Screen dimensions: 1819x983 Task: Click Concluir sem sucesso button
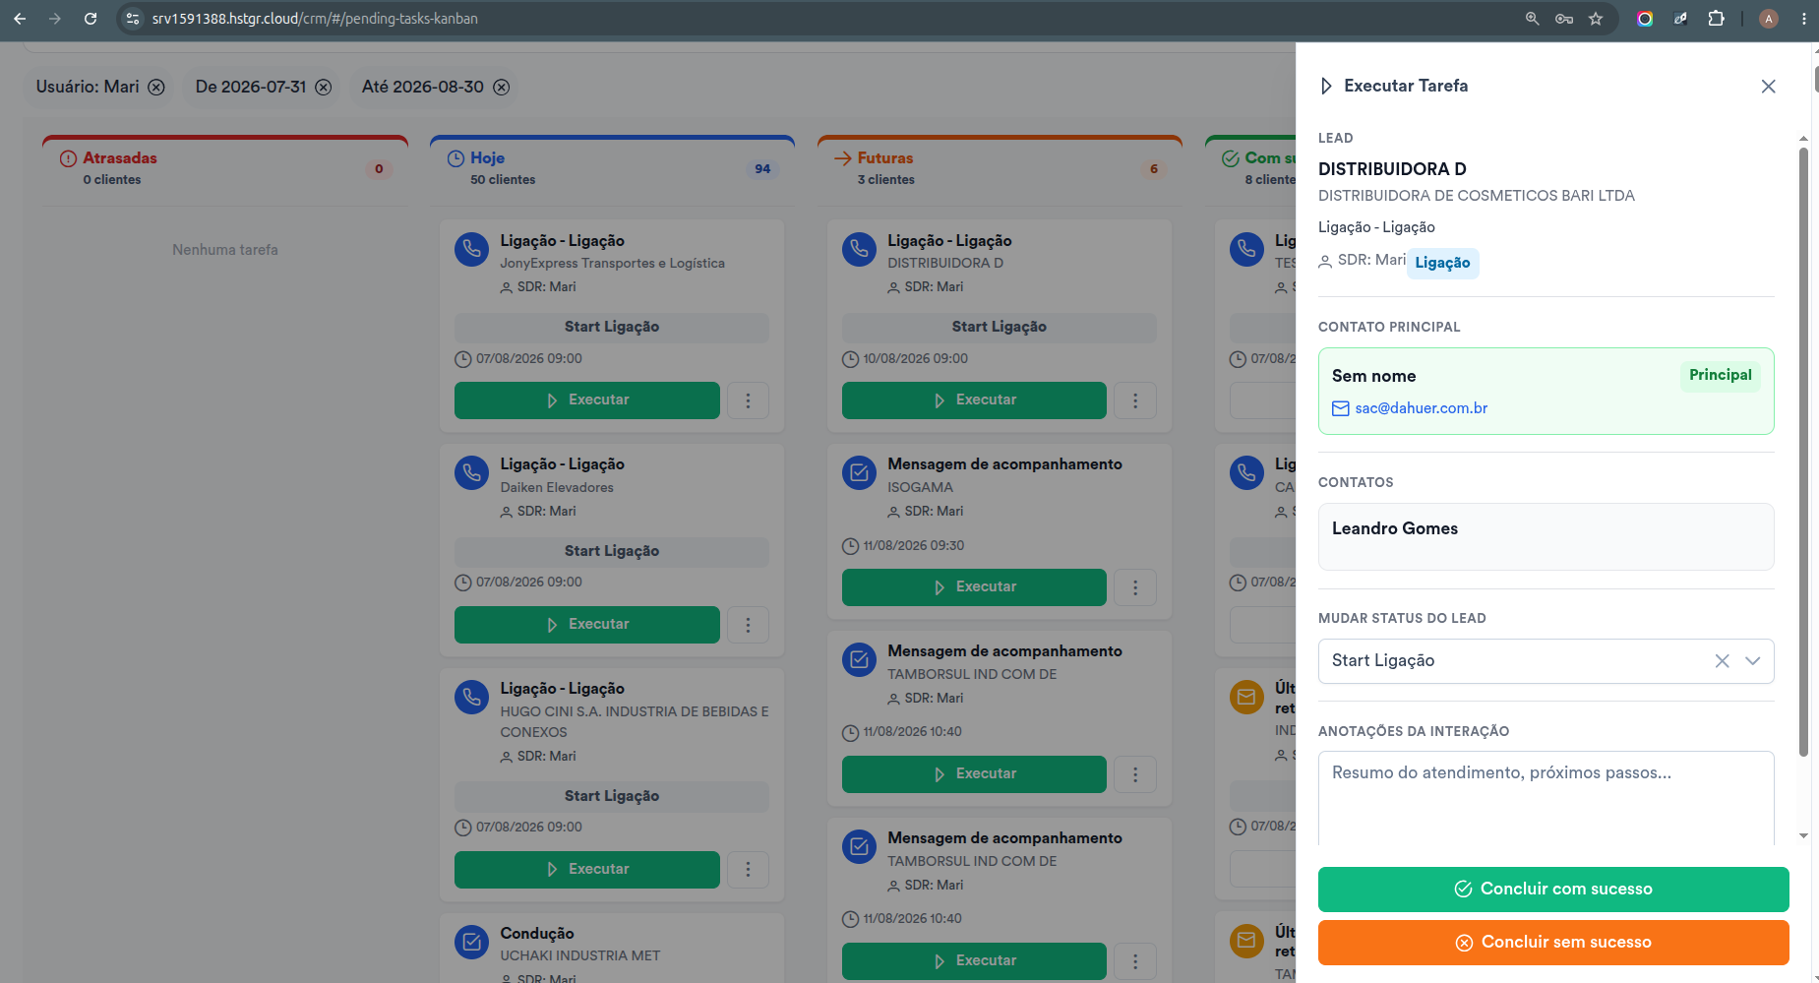click(1553, 943)
